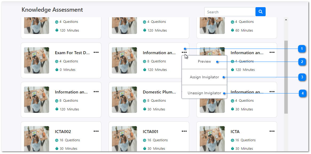Image resolution: width=311 pixels, height=154 pixels.
Task: Open the Domestic Plumbing assessment title
Action: tap(159, 92)
